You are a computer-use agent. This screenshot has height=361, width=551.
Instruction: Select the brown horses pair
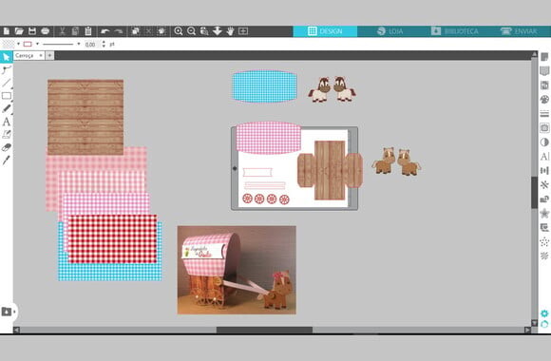pyautogui.click(x=397, y=161)
